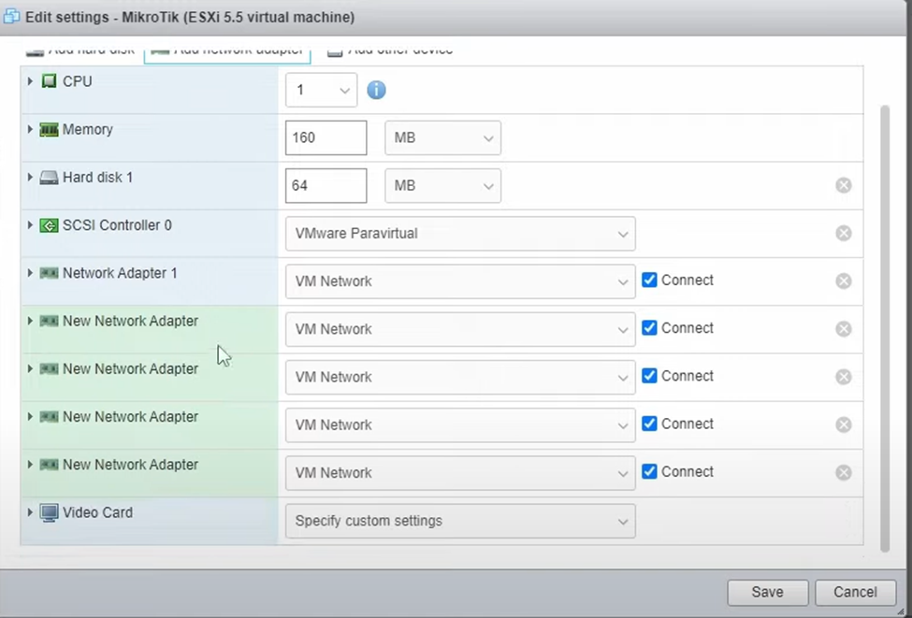The height and width of the screenshot is (618, 912).
Task: Click the Video Card monitor icon
Action: [x=49, y=512]
